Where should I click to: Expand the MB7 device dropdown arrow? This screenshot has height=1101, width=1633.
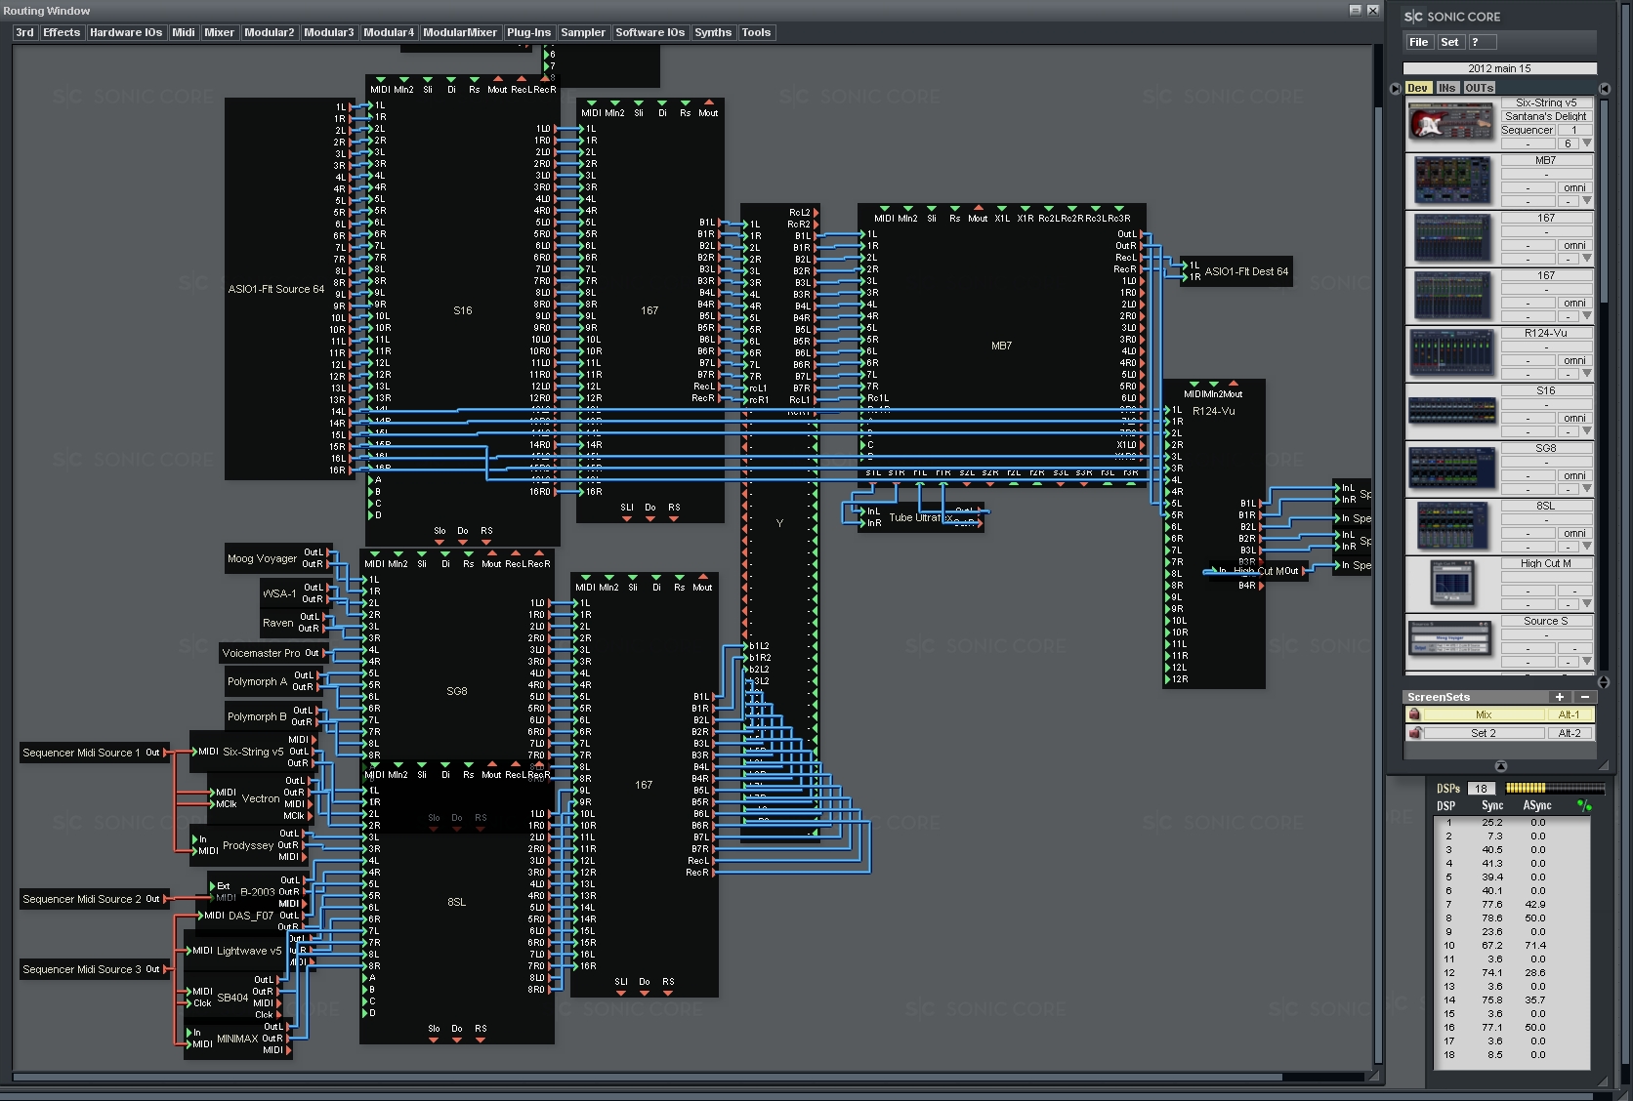pos(1587,201)
